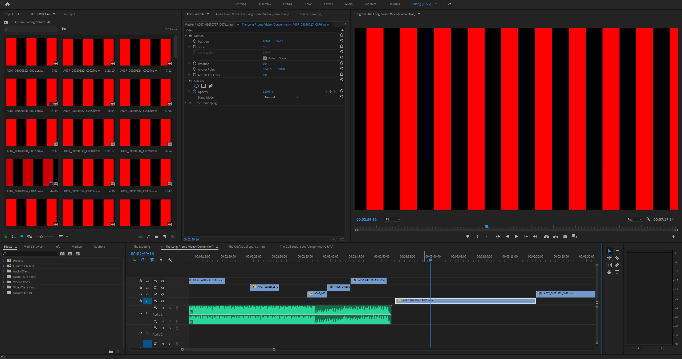The height and width of the screenshot is (359, 682).
Task: Expand Video Effects folder
Action: tap(4, 282)
